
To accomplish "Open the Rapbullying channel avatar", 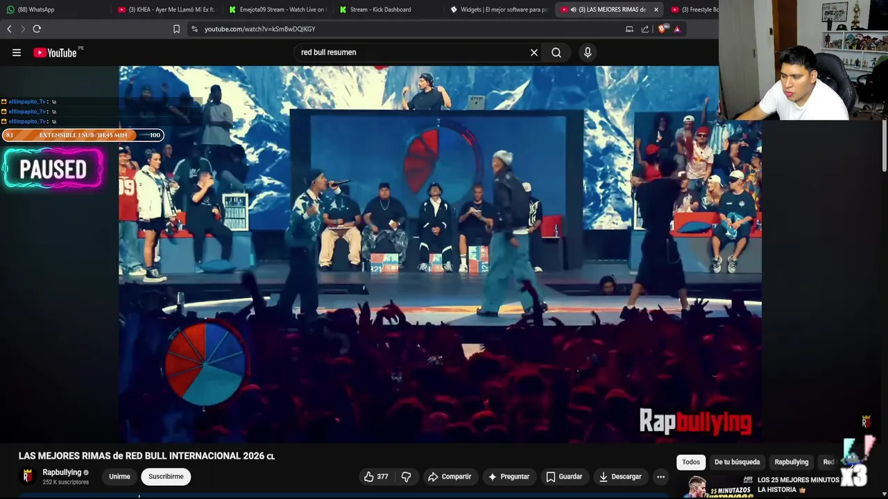I will tap(28, 476).
